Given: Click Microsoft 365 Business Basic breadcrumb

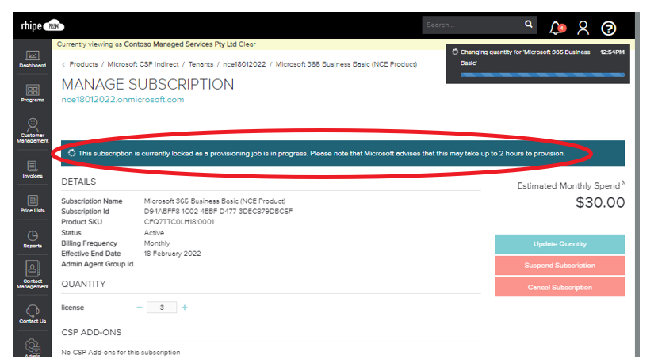Looking at the screenshot, I should (346, 64).
